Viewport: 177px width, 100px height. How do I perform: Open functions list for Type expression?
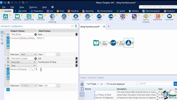point(8,69)
